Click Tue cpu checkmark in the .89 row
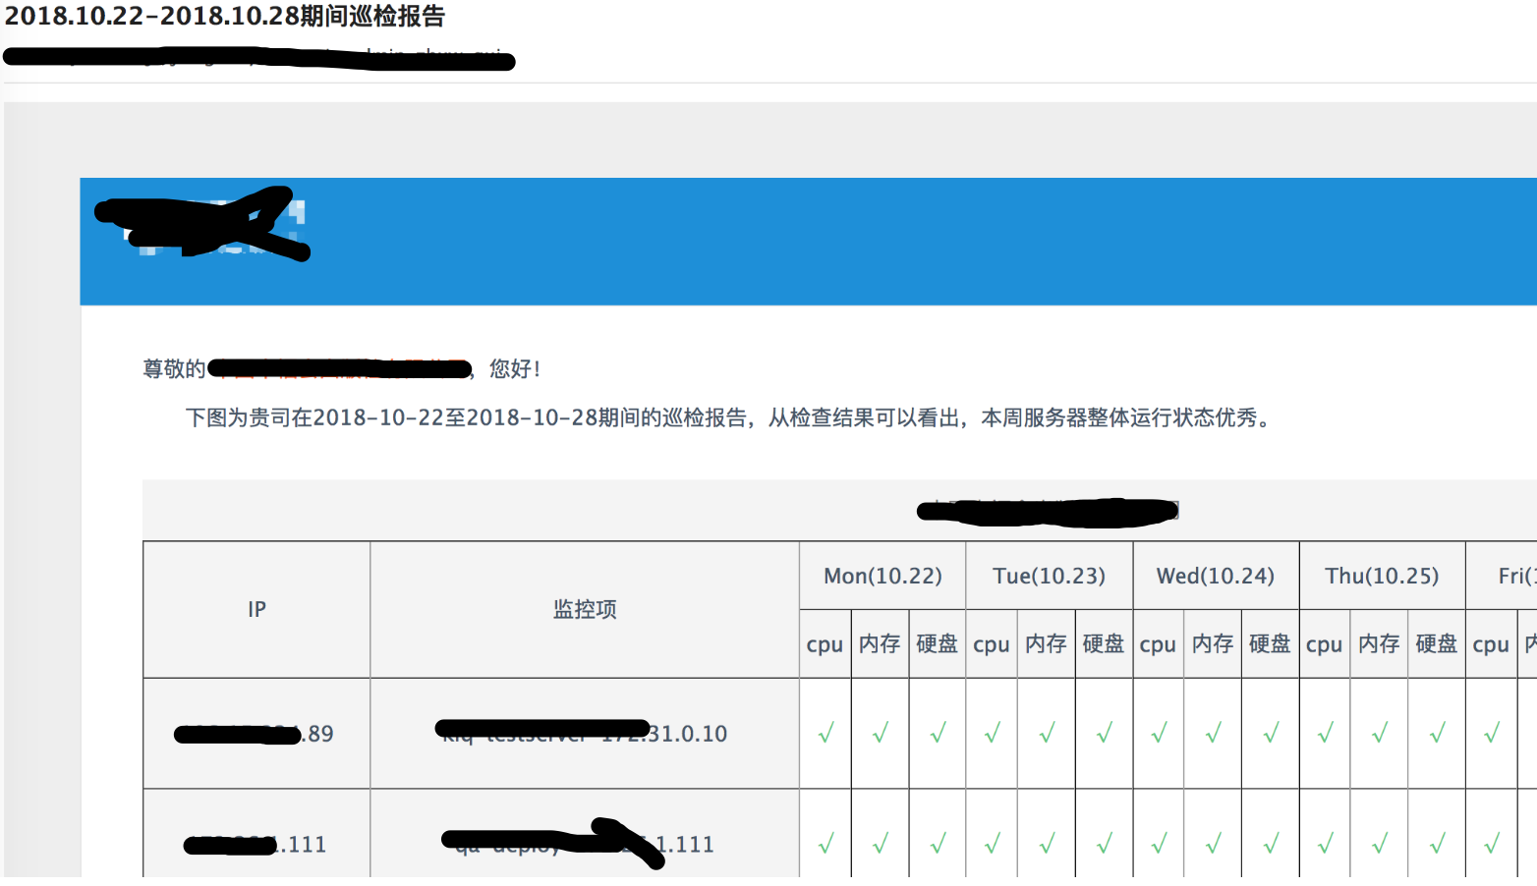The height and width of the screenshot is (886, 1537). pos(993,733)
